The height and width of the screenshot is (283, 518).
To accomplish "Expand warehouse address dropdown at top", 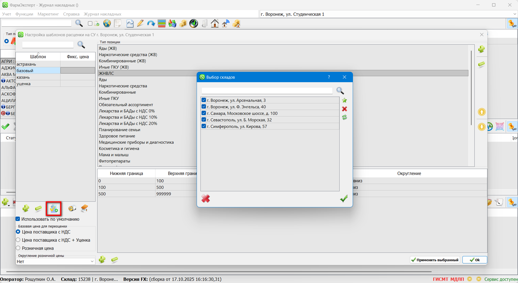I will tap(514, 14).
